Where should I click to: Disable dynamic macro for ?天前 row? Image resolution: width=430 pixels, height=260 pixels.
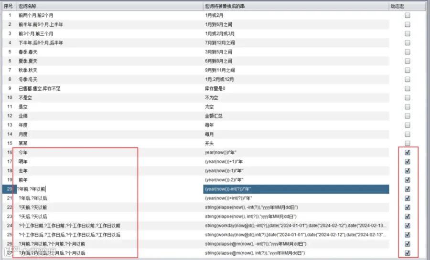pos(407,207)
